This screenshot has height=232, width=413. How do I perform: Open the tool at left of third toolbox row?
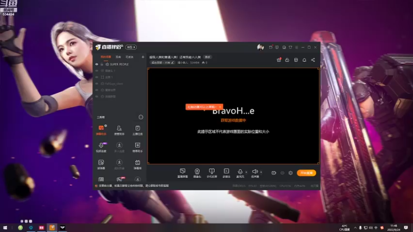101,164
